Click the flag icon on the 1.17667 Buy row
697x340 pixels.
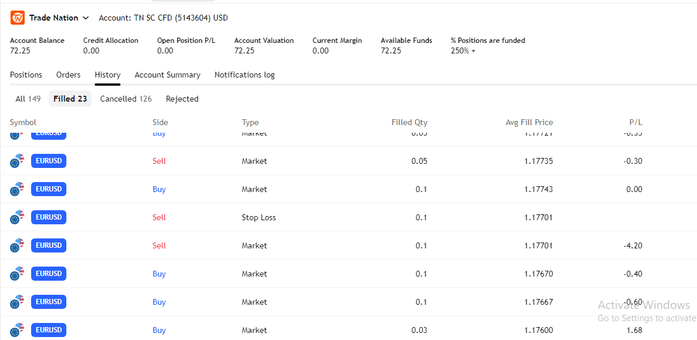[x=18, y=302]
